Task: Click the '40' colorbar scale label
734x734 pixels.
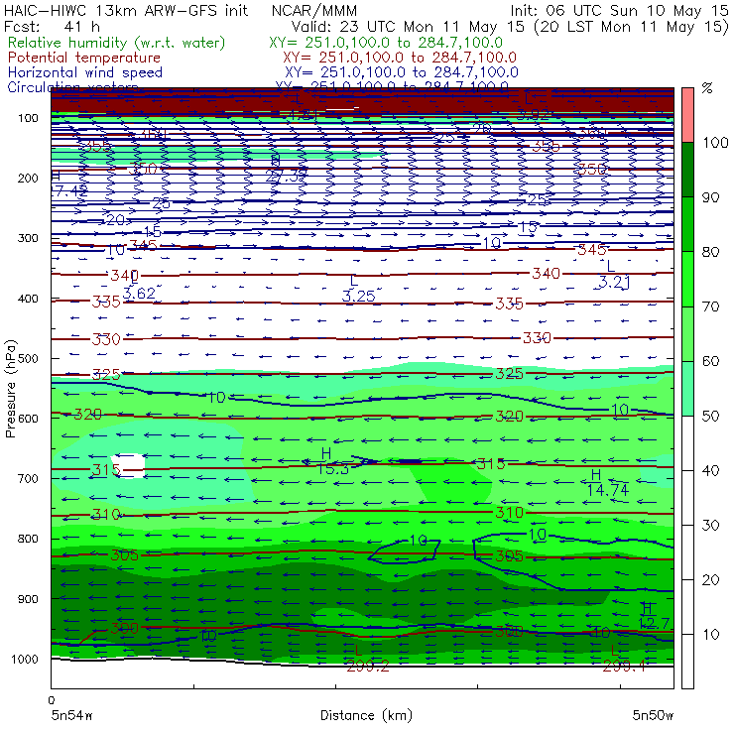Action: 710,470
